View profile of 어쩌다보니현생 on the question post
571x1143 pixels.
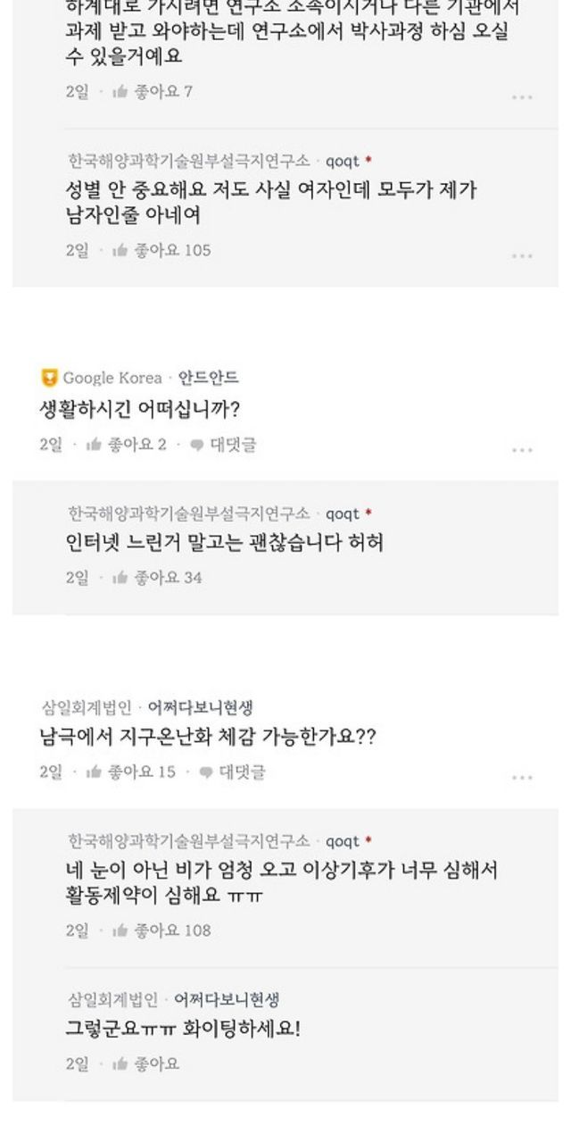[x=201, y=708]
